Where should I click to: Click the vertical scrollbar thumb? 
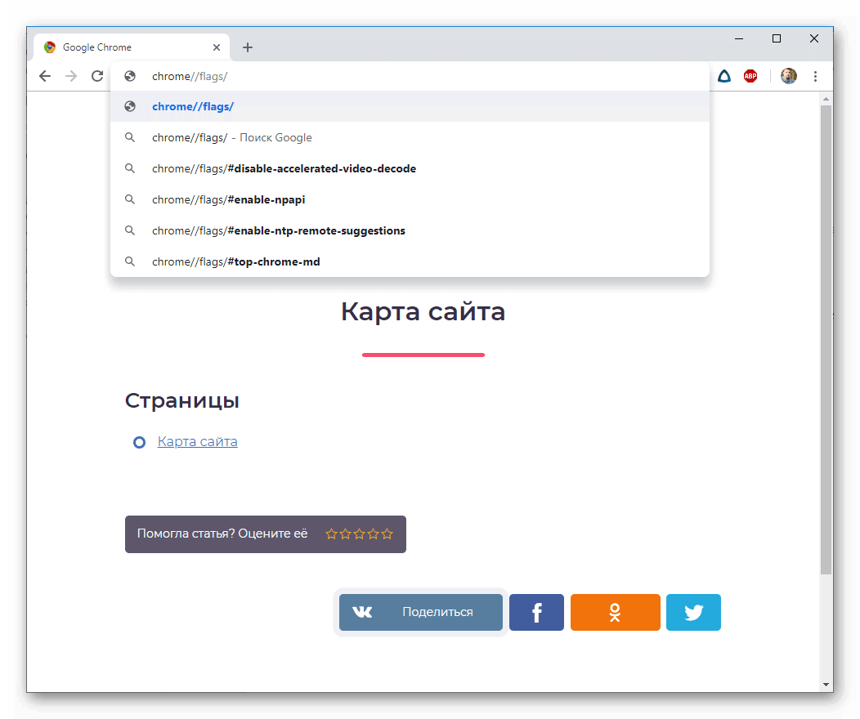pyautogui.click(x=826, y=340)
